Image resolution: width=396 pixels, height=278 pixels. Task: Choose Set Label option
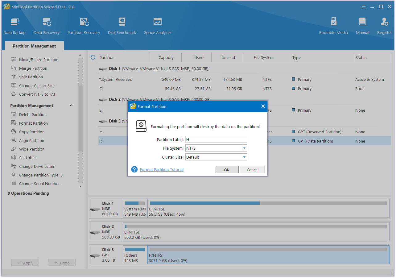[x=27, y=158]
